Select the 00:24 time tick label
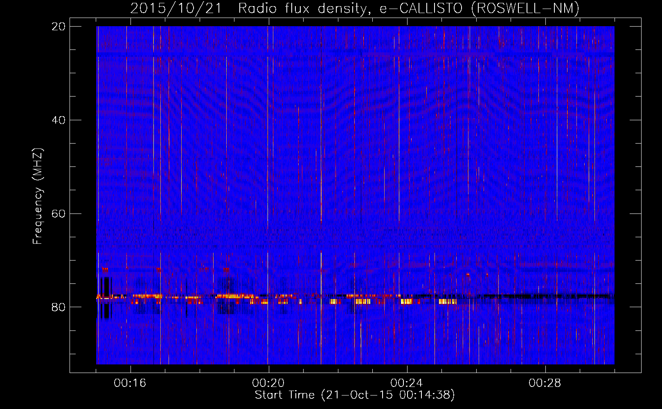662x409 pixels. pos(407,383)
